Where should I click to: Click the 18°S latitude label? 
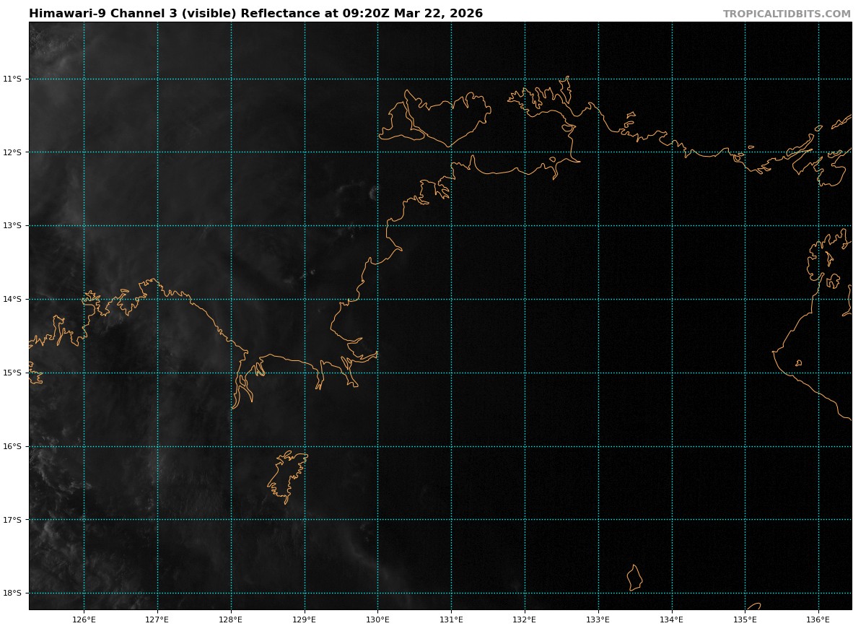(12, 593)
